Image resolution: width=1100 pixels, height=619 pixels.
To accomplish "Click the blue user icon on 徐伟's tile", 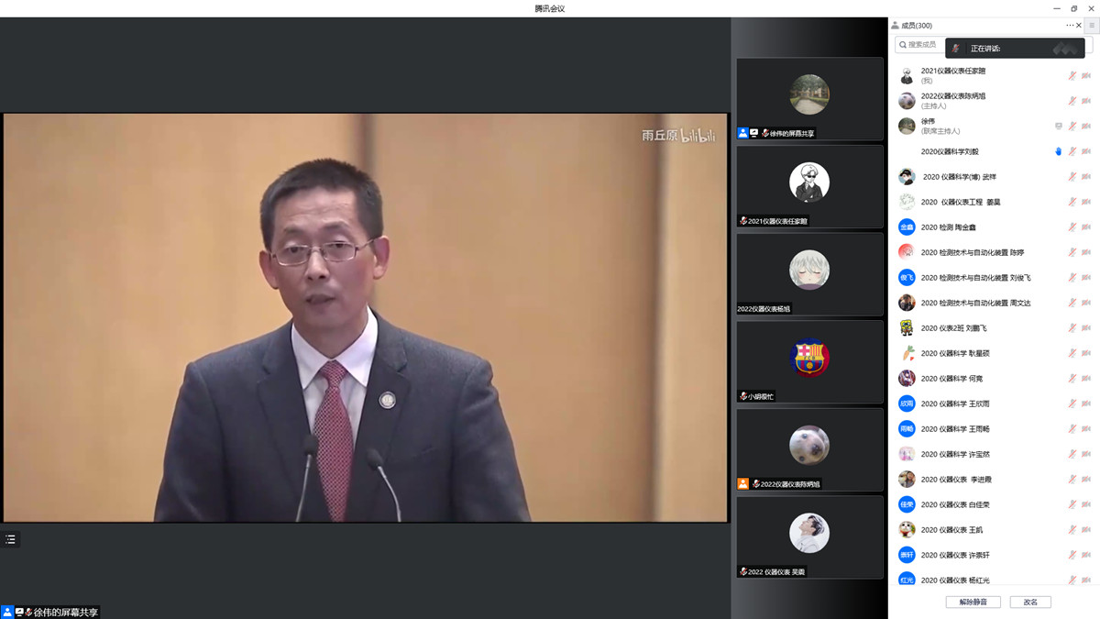I will (743, 133).
